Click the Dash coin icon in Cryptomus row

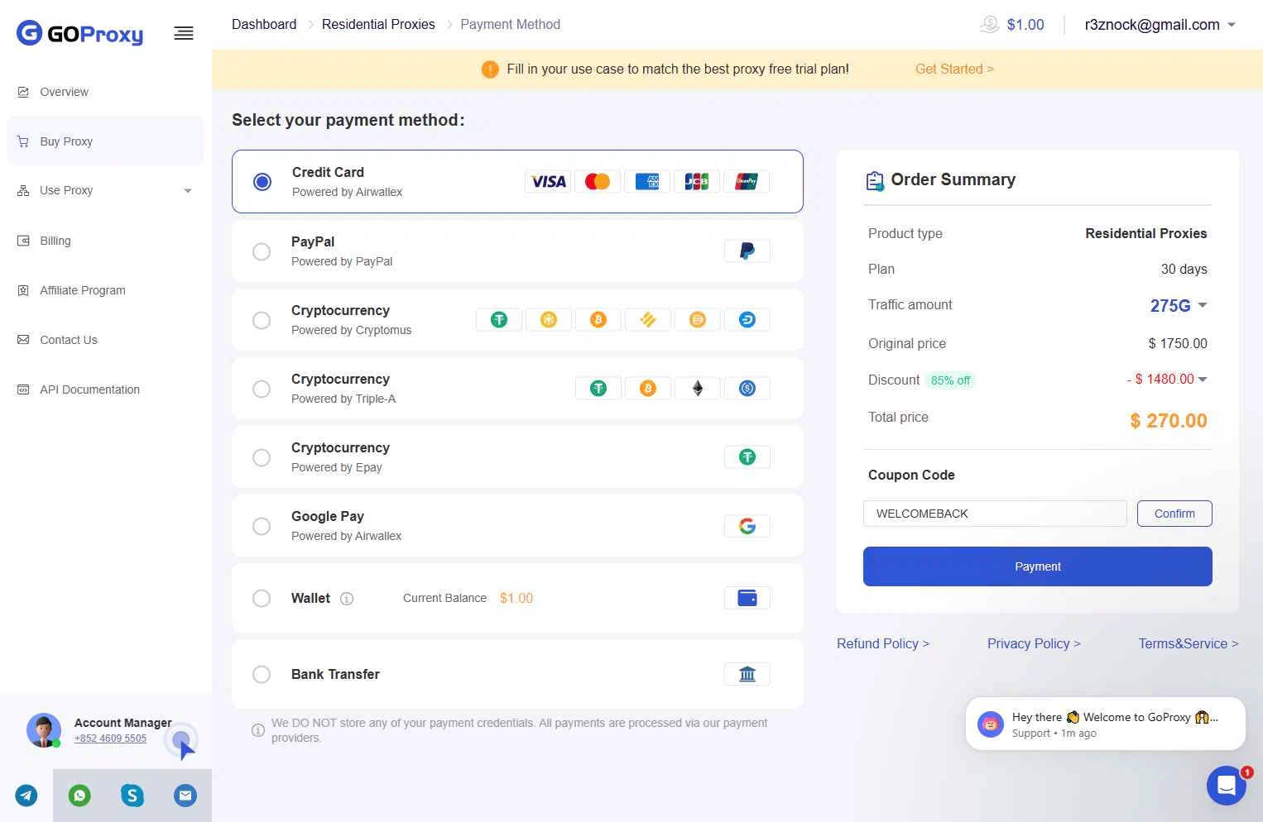747,319
